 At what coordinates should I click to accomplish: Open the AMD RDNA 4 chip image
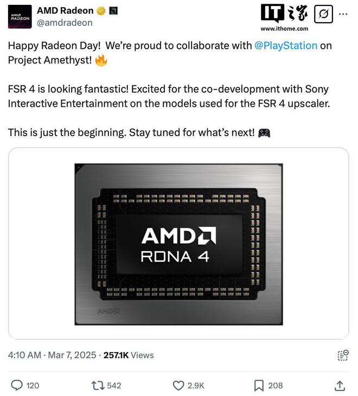pos(178,243)
